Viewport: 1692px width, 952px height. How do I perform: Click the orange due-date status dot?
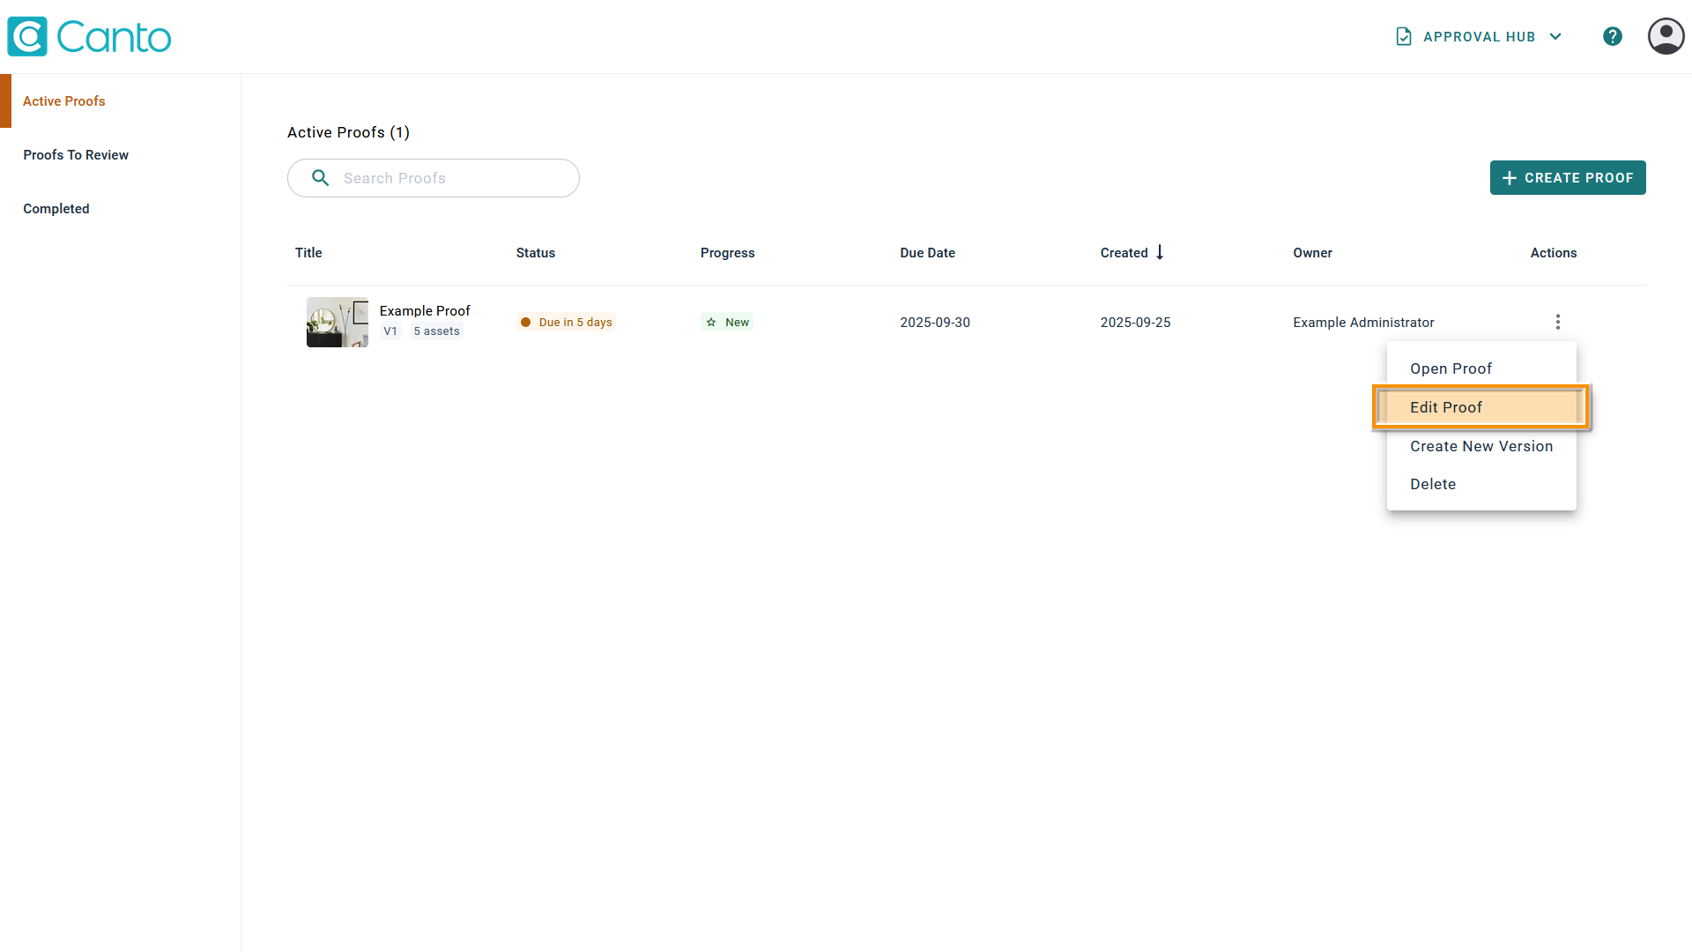(x=526, y=323)
